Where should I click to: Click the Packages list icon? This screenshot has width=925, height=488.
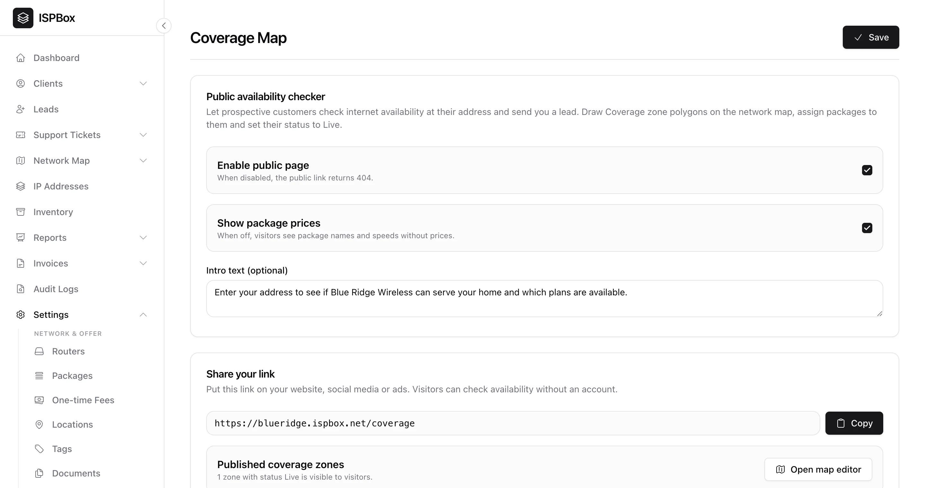click(x=39, y=376)
